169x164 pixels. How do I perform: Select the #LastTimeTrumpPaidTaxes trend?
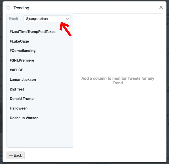33,32
